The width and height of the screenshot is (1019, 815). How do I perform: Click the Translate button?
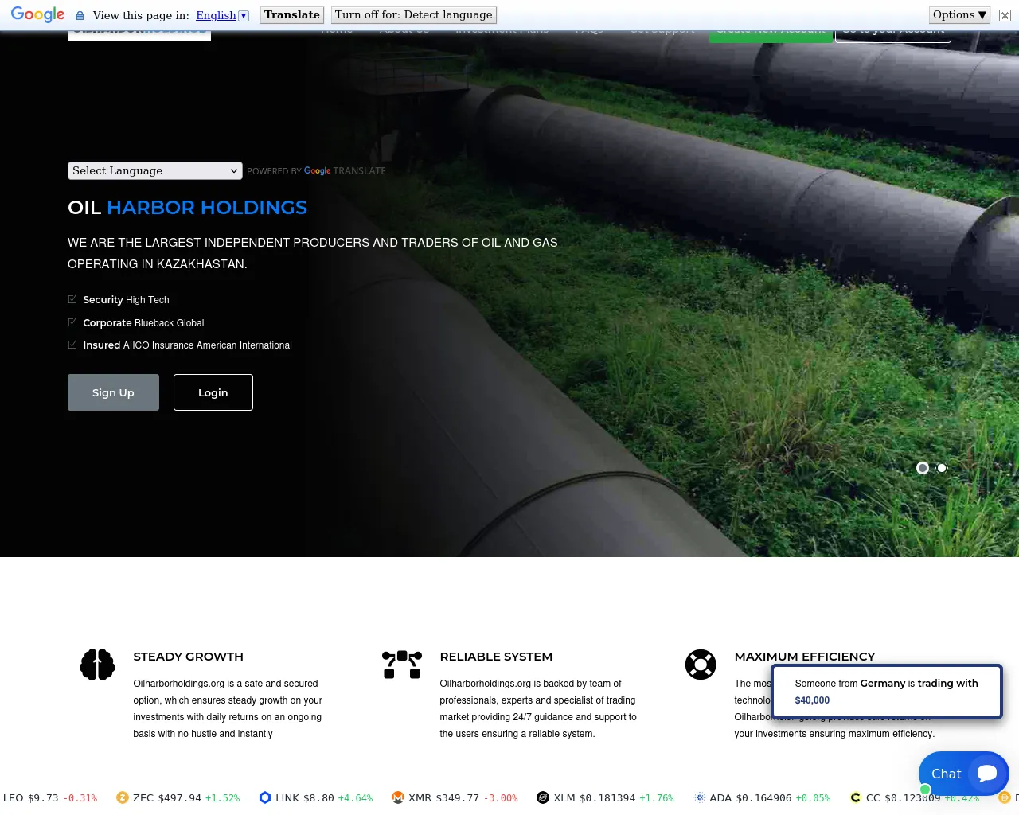tap(292, 15)
